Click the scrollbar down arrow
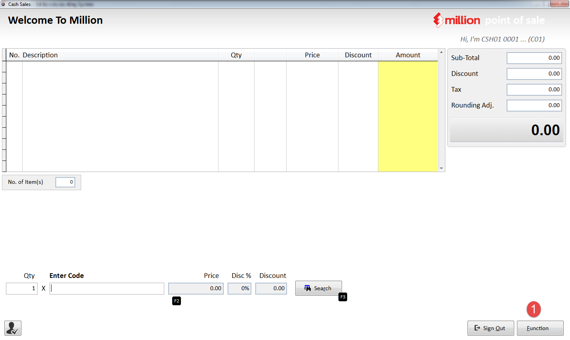 pos(441,168)
